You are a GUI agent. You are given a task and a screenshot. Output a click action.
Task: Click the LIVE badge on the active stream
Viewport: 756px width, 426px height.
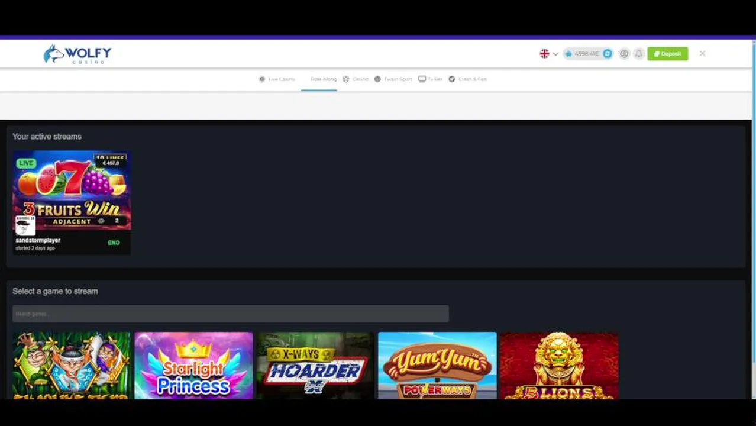pos(26,163)
